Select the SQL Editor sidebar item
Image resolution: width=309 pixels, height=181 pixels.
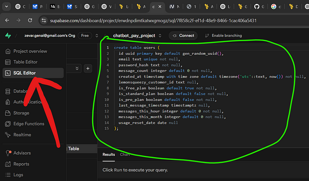33,73
